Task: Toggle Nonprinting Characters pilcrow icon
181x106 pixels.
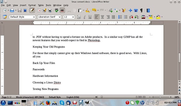Action: pyautogui.click(x=141, y=11)
